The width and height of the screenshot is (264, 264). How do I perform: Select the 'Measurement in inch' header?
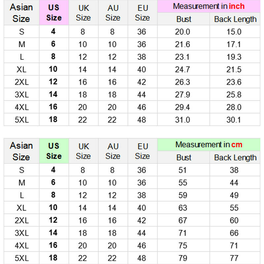point(209,6)
